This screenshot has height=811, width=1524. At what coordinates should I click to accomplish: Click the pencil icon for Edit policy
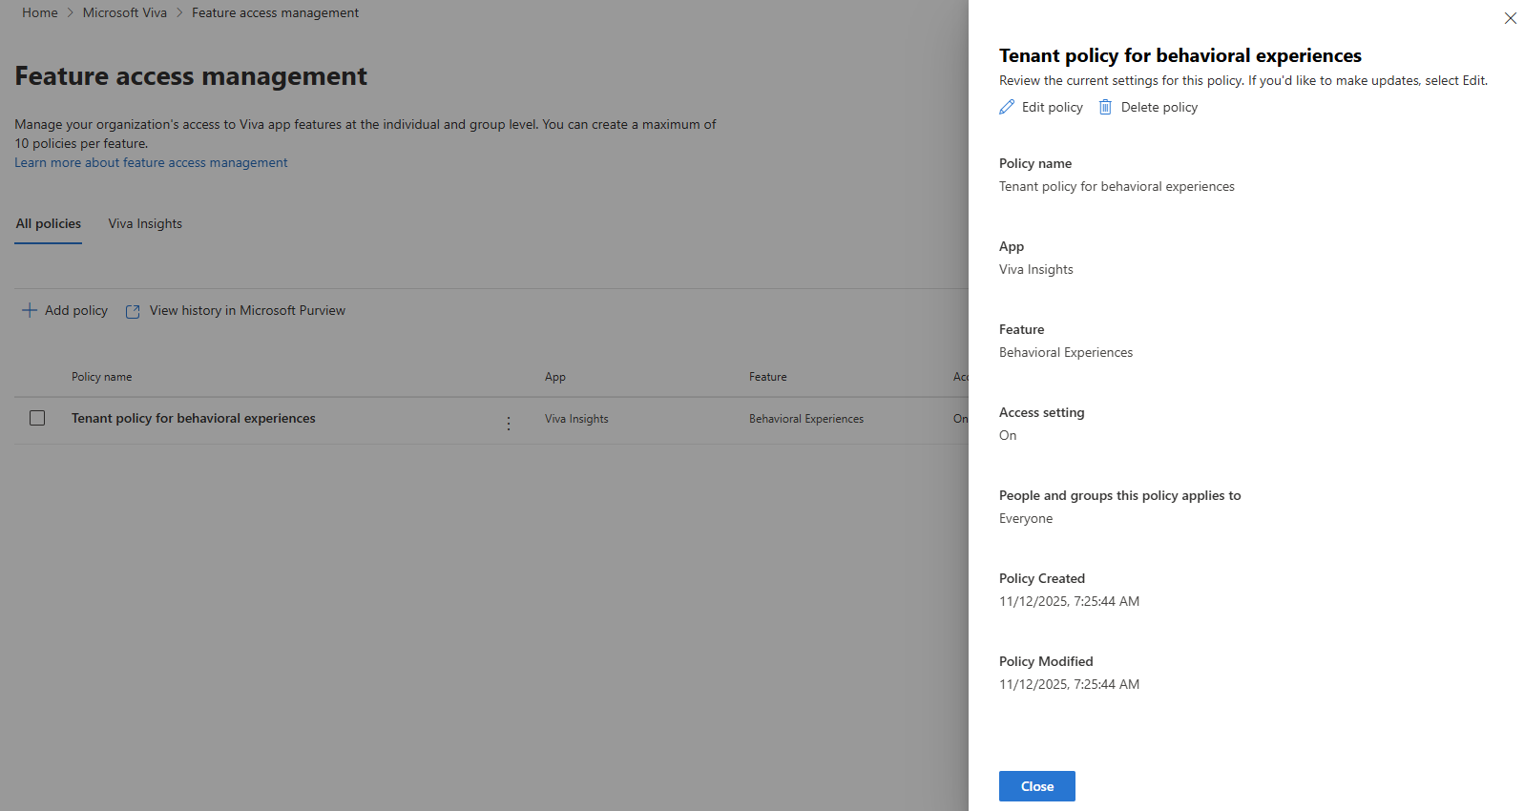coord(1007,107)
